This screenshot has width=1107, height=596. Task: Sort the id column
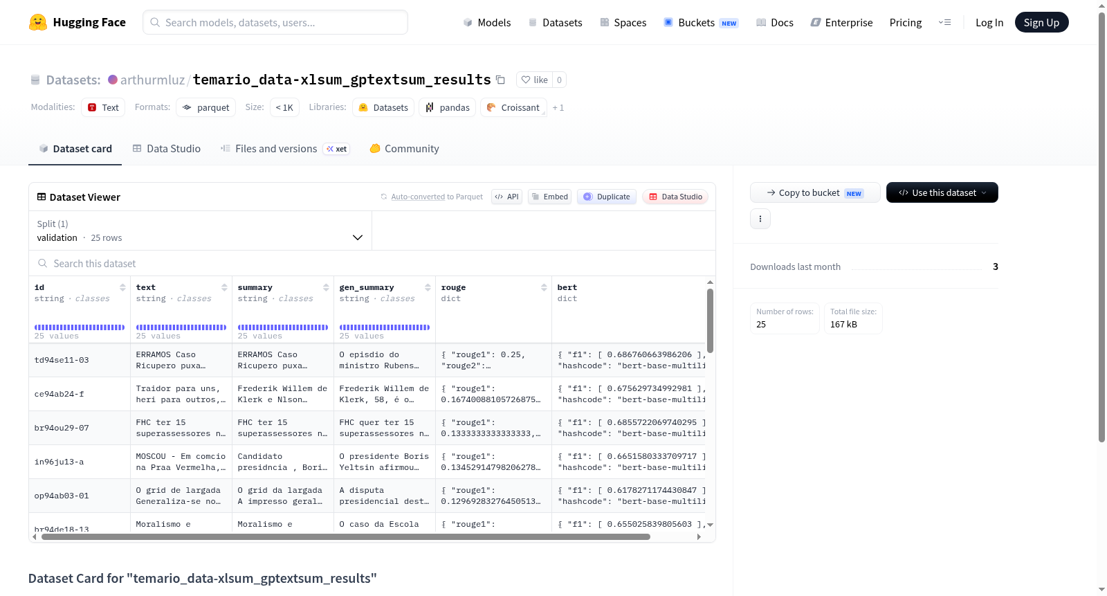122,287
